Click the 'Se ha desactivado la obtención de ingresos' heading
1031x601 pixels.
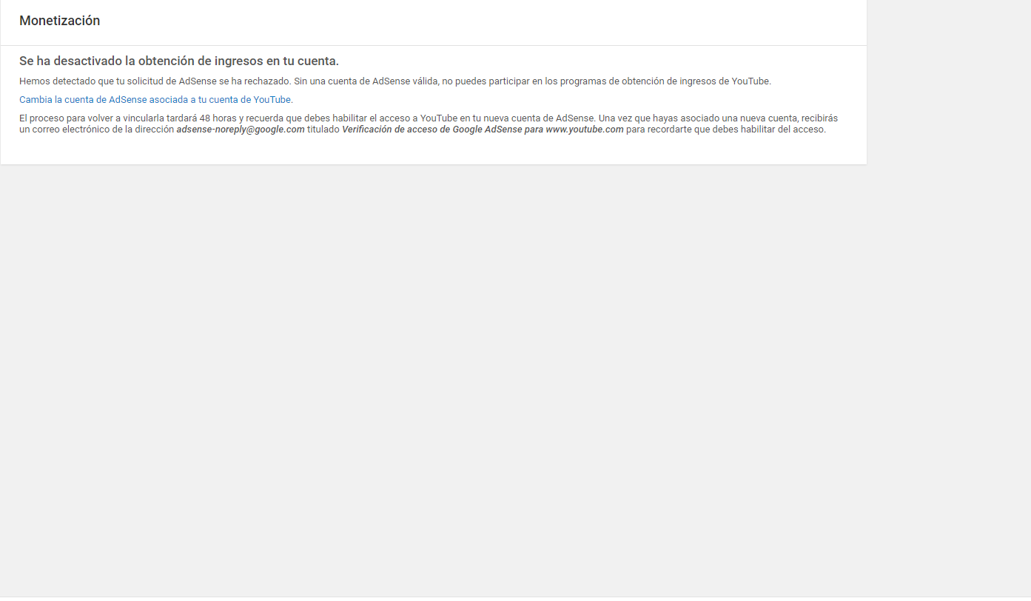pyautogui.click(x=179, y=61)
